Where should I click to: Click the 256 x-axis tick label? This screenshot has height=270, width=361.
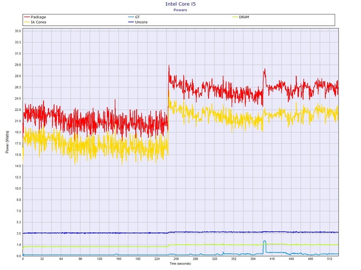coord(176,259)
